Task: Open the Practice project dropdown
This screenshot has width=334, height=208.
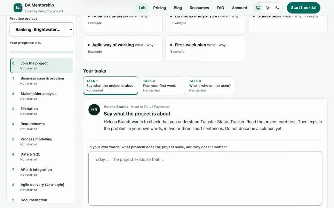Action: (x=41, y=29)
